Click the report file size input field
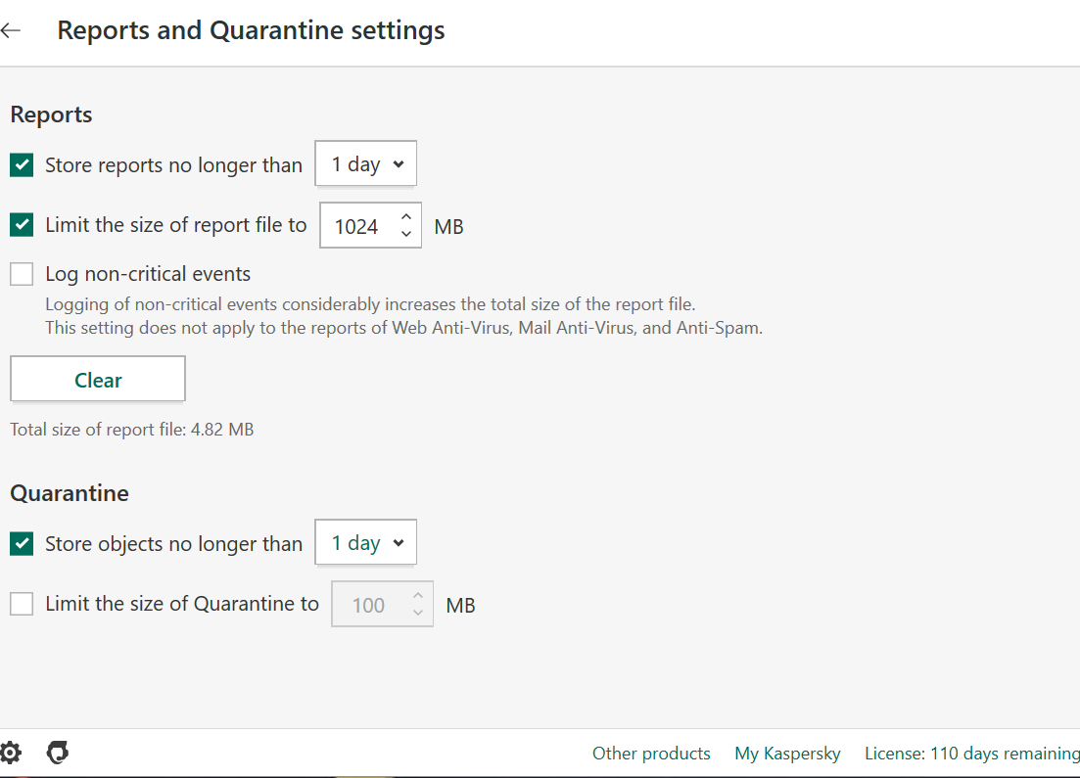Image resolution: width=1080 pixels, height=778 pixels. pyautogui.click(x=357, y=226)
